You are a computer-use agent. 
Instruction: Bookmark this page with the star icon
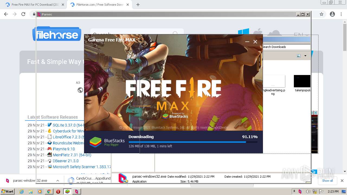tap(322, 14)
